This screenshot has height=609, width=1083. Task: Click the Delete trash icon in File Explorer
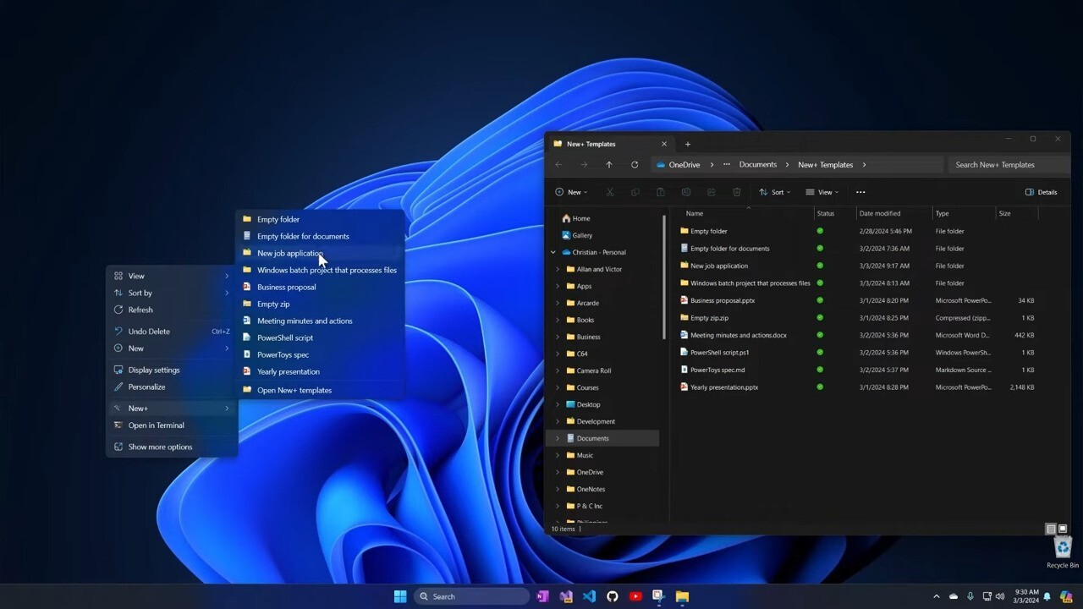tap(737, 192)
